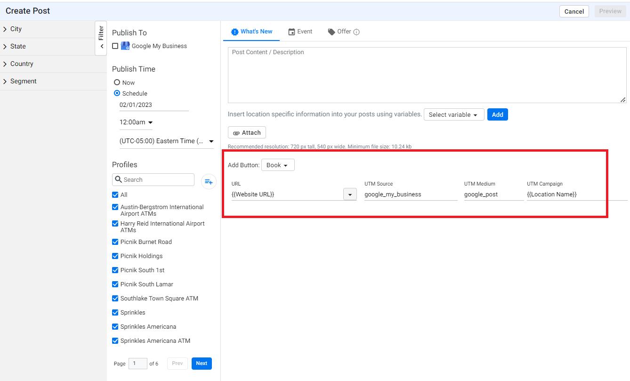The image size is (630, 381).
Task: Switch to the Offer tab
Action: pyautogui.click(x=339, y=32)
